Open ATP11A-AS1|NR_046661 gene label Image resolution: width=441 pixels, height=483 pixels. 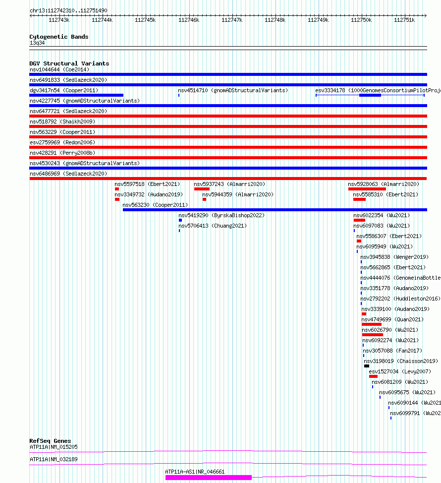click(195, 472)
